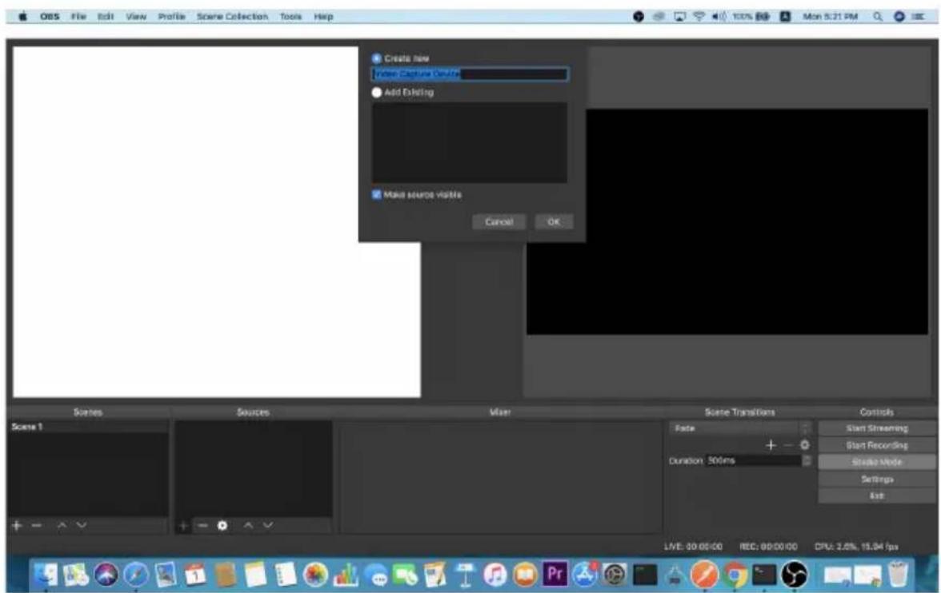Viewport: 941px width, 593px height.
Task: Open the OBS application menu
Action: [x=50, y=17]
